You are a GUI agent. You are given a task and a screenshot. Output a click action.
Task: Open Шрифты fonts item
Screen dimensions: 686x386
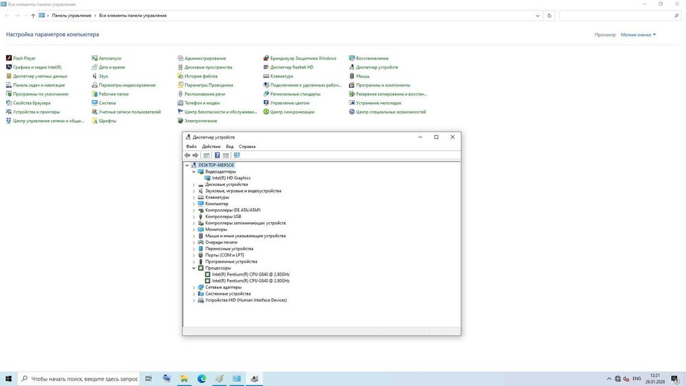(x=104, y=121)
